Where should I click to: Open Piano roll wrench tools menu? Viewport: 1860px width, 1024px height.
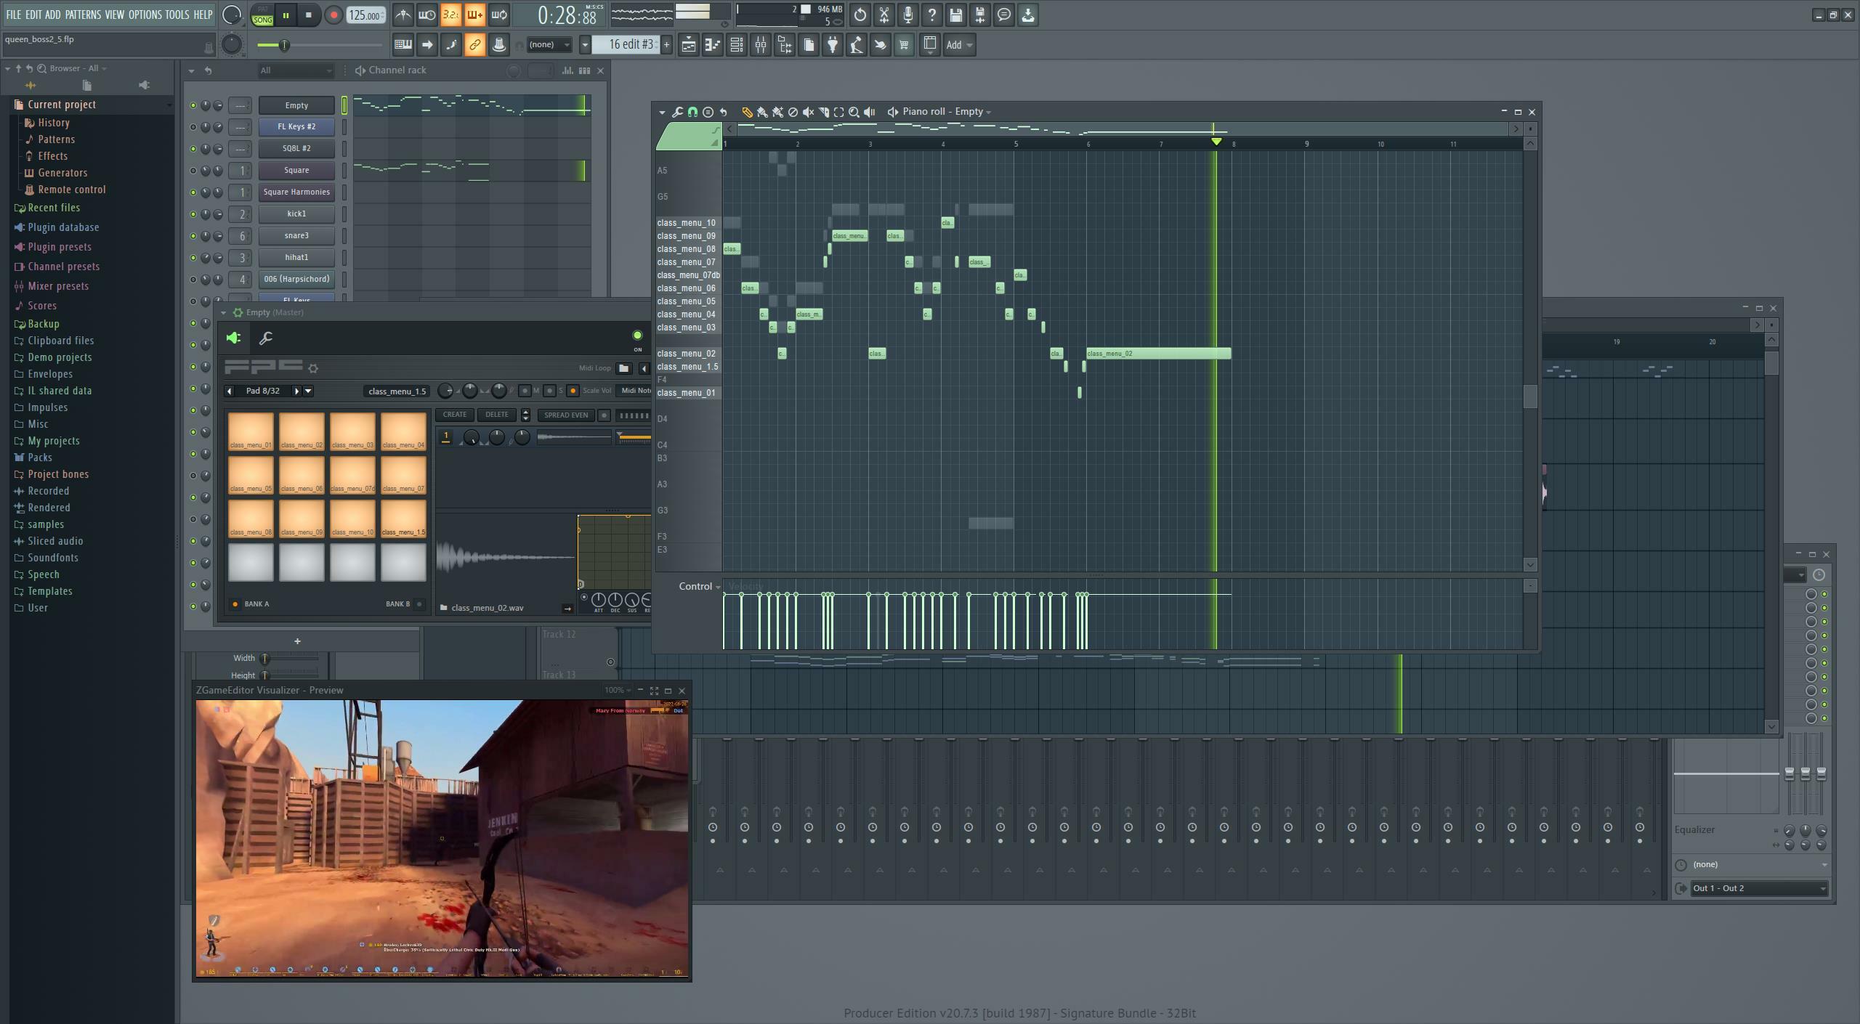(677, 112)
